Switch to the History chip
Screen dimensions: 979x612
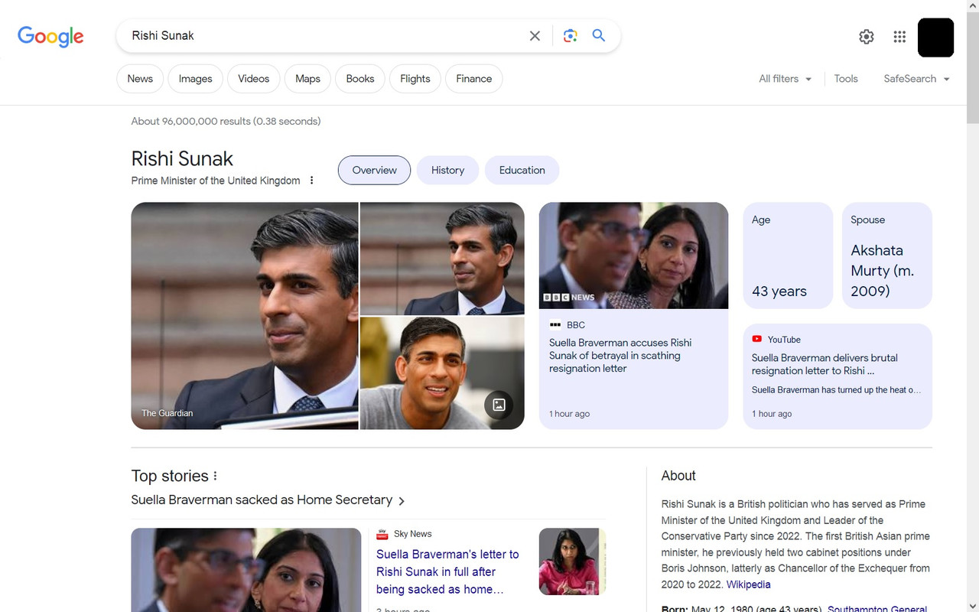coord(447,170)
